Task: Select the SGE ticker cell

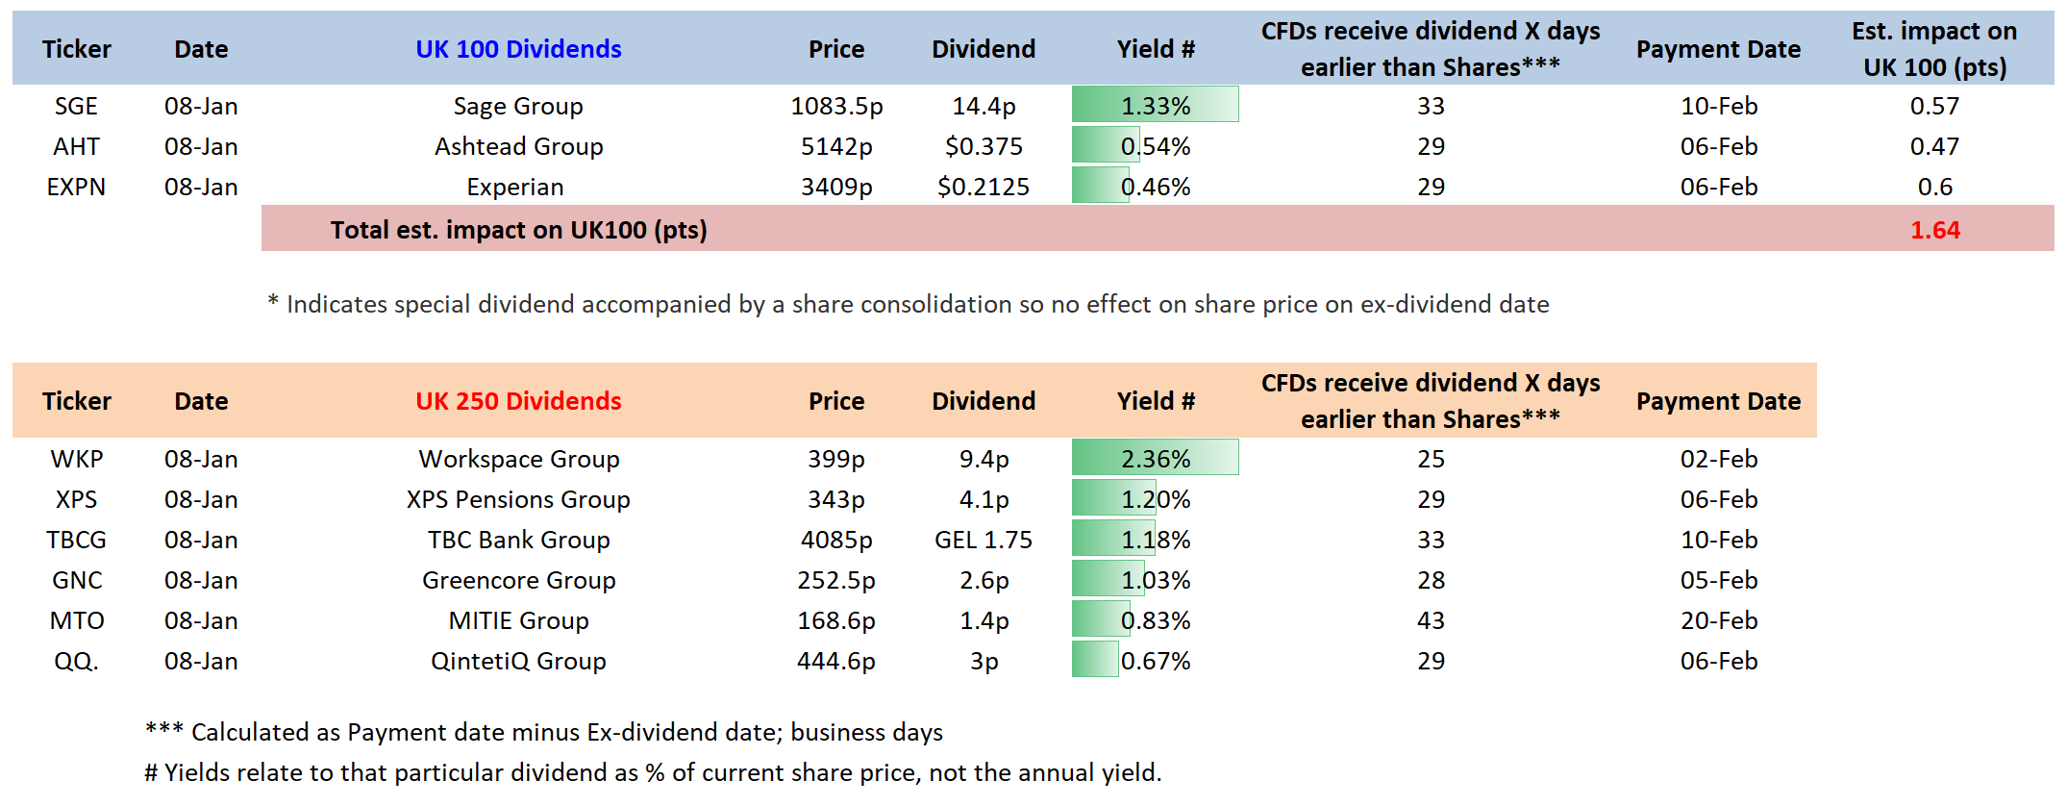Action: pos(76,106)
